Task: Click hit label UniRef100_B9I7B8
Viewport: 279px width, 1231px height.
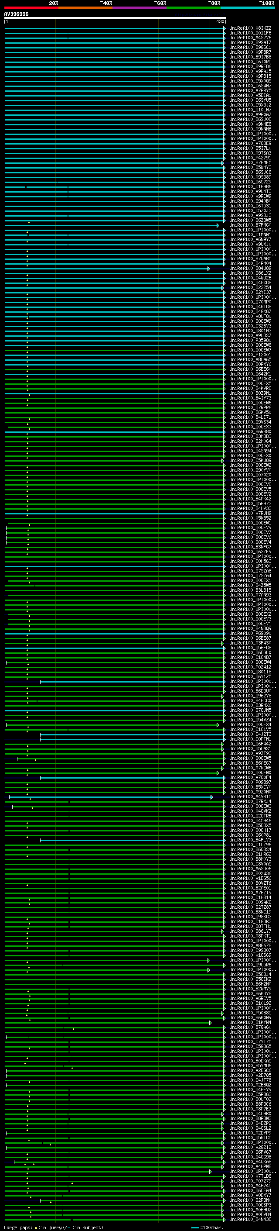Action: (x=250, y=57)
